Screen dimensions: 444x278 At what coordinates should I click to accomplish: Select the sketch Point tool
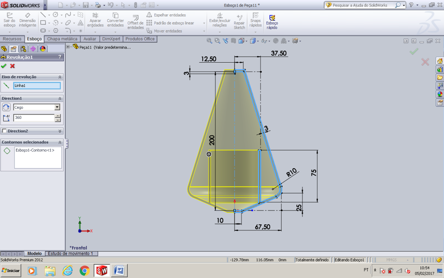tap(80, 31)
